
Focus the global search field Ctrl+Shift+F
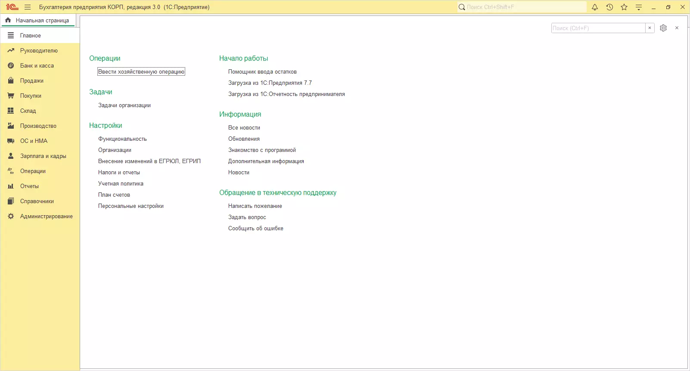click(522, 7)
